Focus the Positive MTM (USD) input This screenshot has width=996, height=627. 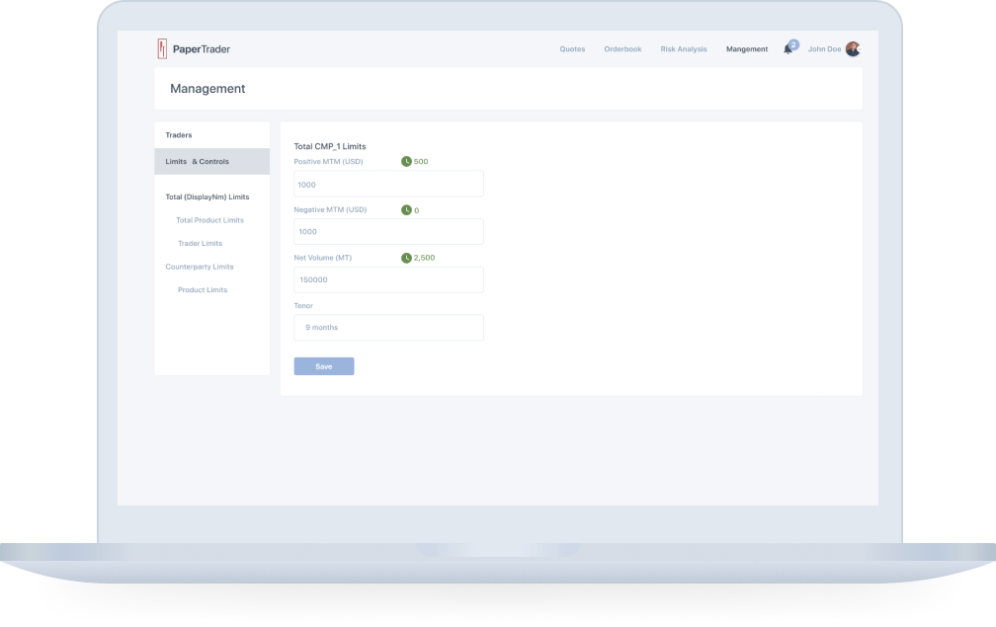click(x=388, y=184)
